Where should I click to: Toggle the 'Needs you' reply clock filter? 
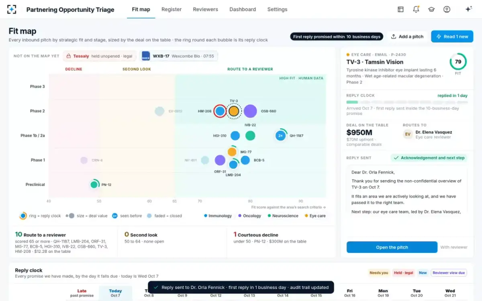[x=379, y=273]
